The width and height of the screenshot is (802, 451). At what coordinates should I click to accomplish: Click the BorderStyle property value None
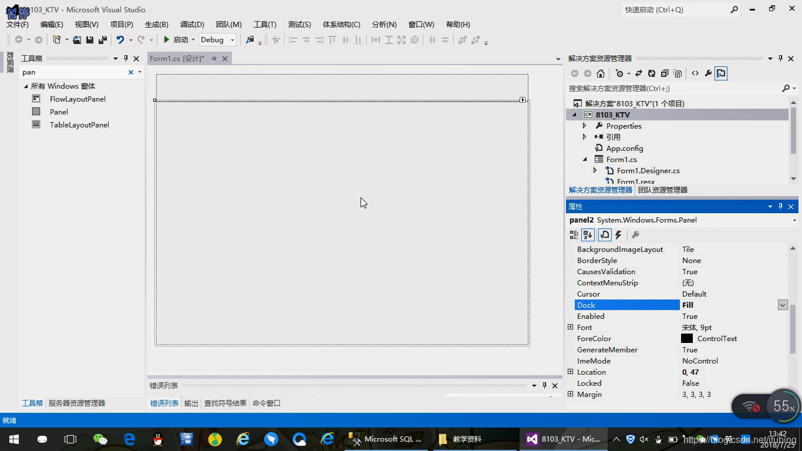[692, 260]
